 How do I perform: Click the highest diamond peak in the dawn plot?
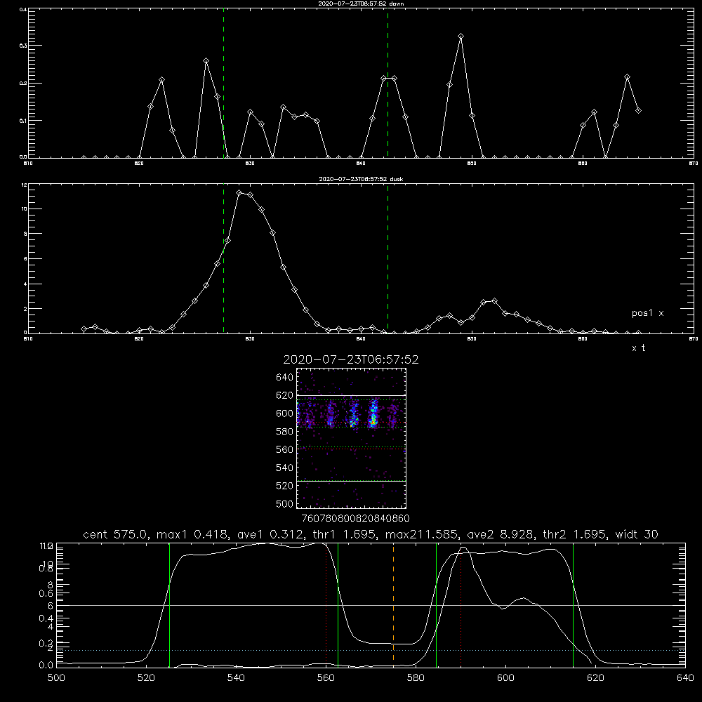click(461, 37)
